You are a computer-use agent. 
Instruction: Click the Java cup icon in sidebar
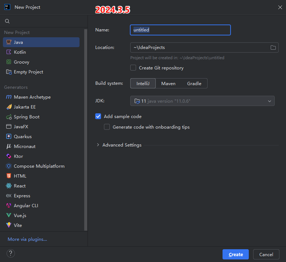(9, 42)
